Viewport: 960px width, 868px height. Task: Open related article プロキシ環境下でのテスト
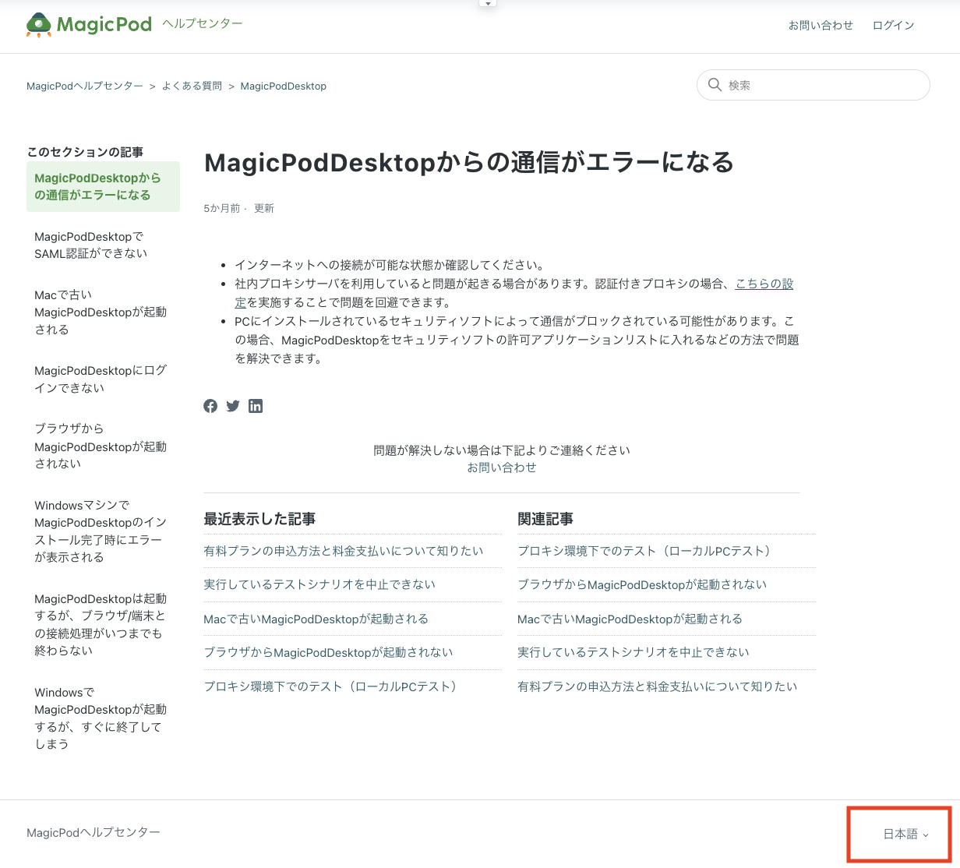[645, 551]
